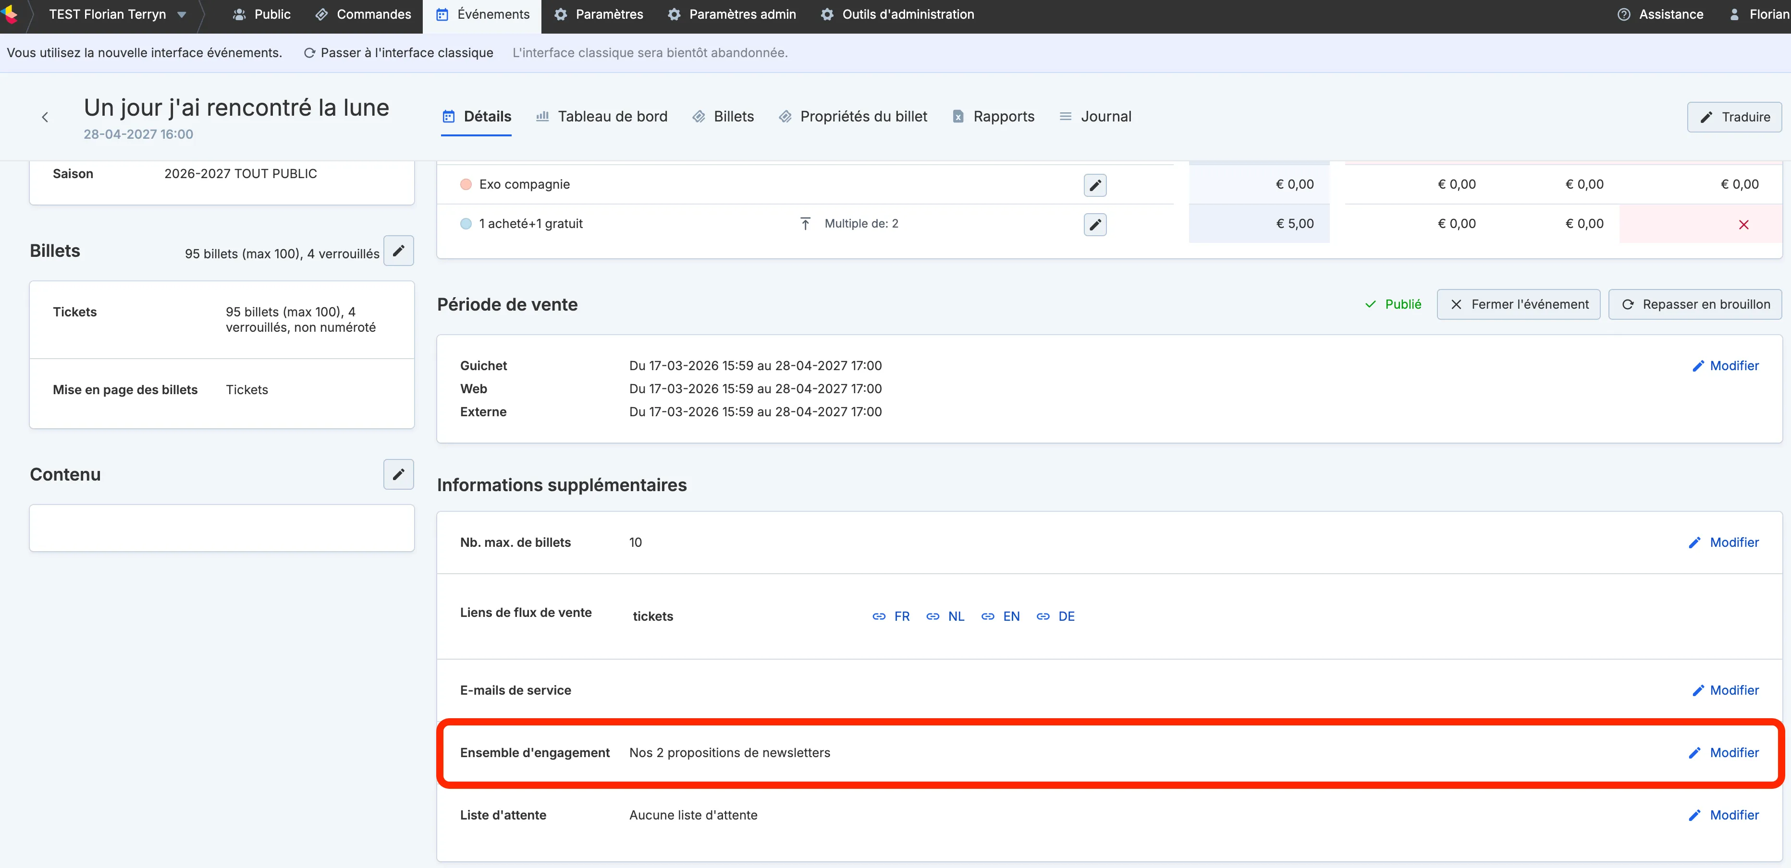
Task: Edit the Exo compagnie price row
Action: click(x=1095, y=185)
